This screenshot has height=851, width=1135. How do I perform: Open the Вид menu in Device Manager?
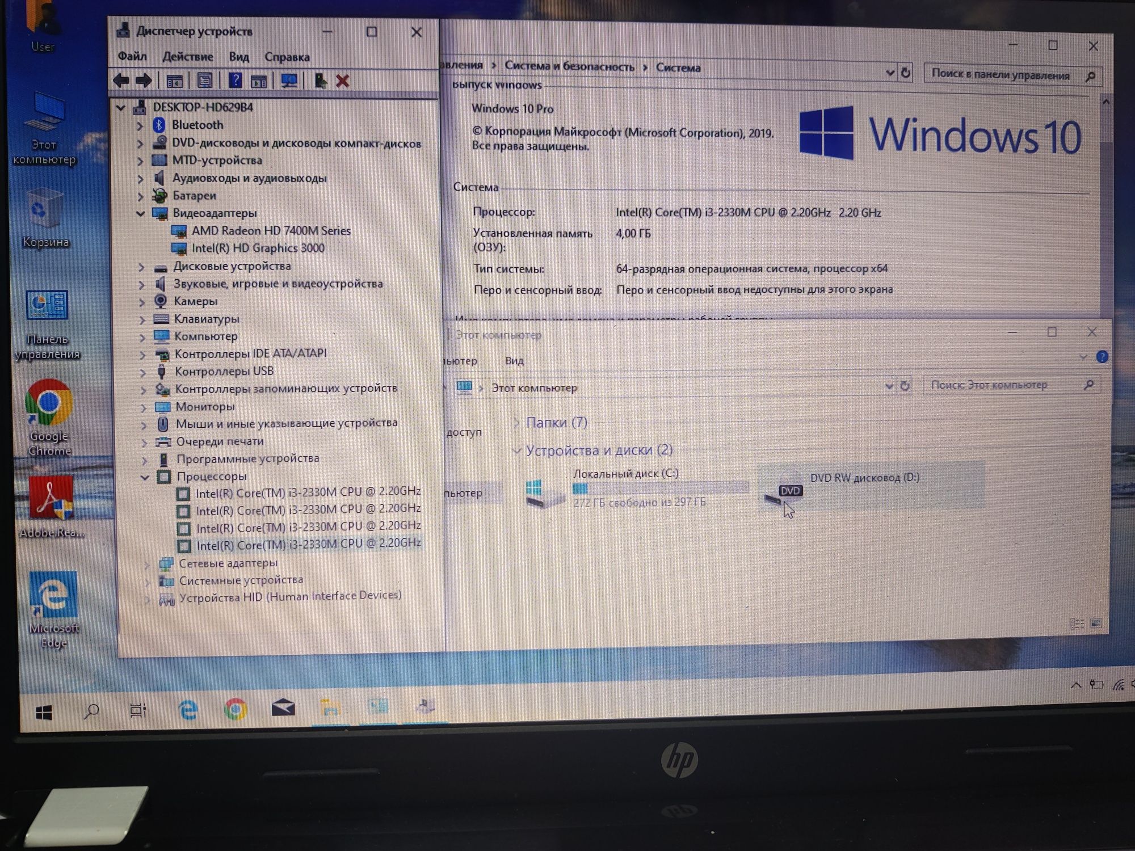(239, 57)
